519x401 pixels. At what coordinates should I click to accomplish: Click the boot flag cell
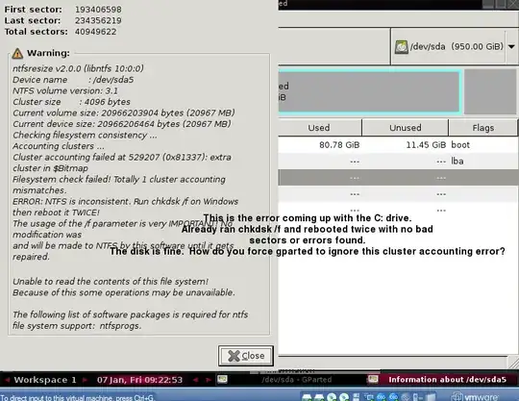460,145
